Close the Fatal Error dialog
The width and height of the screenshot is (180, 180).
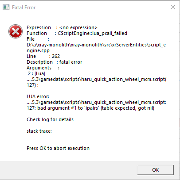pyautogui.click(x=173, y=7)
